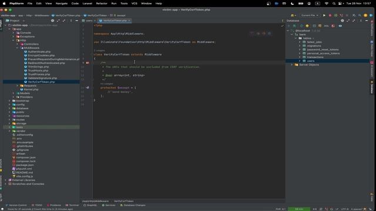The image size is (376, 211).
Task: Close the VerifyCsrfToken.php editor tab
Action: (129, 21)
